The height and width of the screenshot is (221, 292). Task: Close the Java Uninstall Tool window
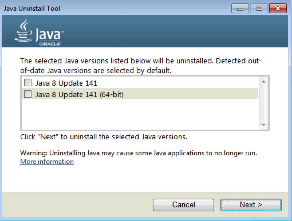tap(278, 9)
